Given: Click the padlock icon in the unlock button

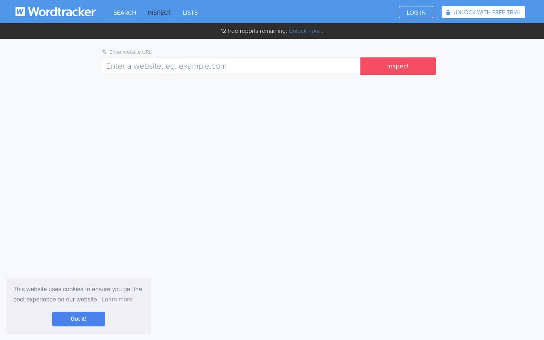Looking at the screenshot, I should tap(448, 12).
